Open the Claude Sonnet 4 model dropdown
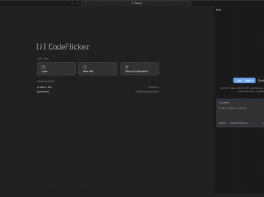Image resolution: width=264 pixels, height=197 pixels. (240, 123)
